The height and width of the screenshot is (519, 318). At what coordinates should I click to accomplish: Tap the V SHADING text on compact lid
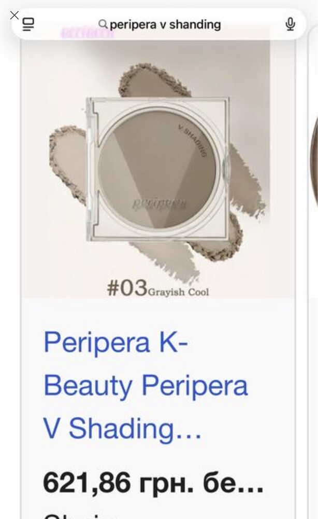(193, 140)
